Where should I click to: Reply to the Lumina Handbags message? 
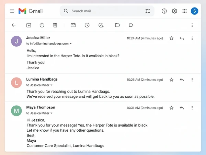182,80
